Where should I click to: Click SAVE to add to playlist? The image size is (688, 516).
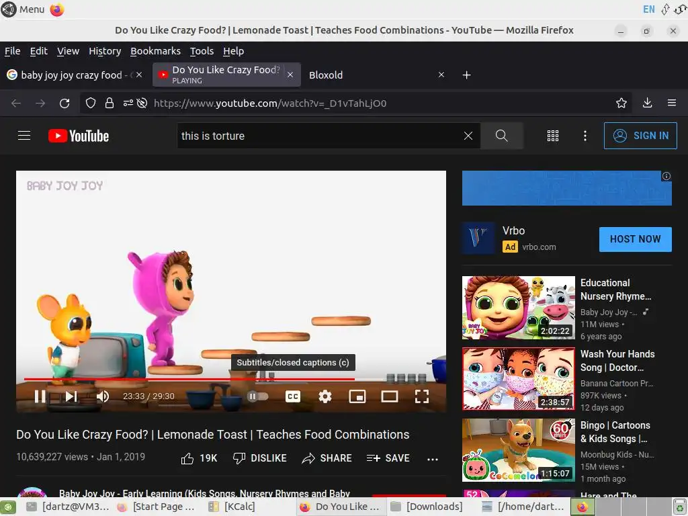(388, 458)
